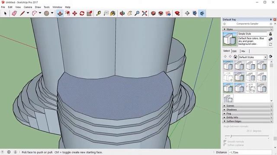The width and height of the screenshot is (277, 155).
Task: Pin the Default Tray auto-hide icon
Action: (271, 19)
